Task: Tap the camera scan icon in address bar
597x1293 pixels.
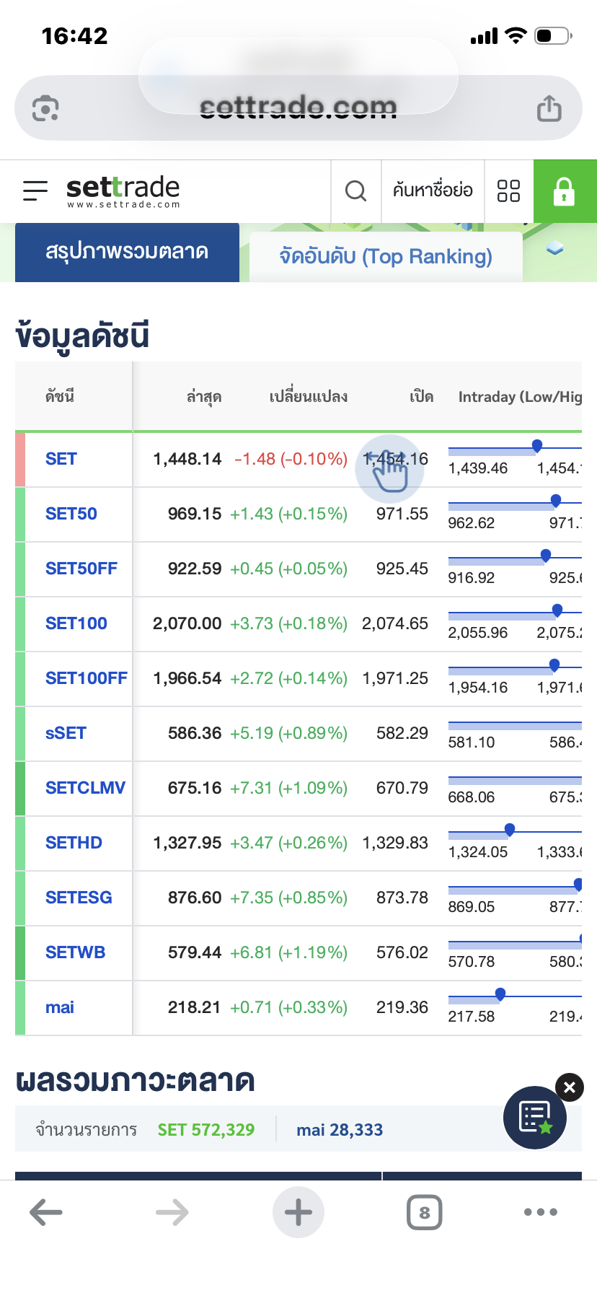Action: coord(45,109)
